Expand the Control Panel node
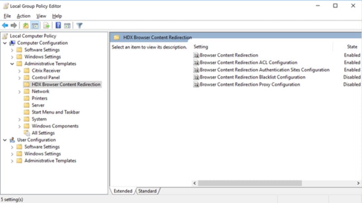Screen dimensions: 362x203 pos(19,78)
